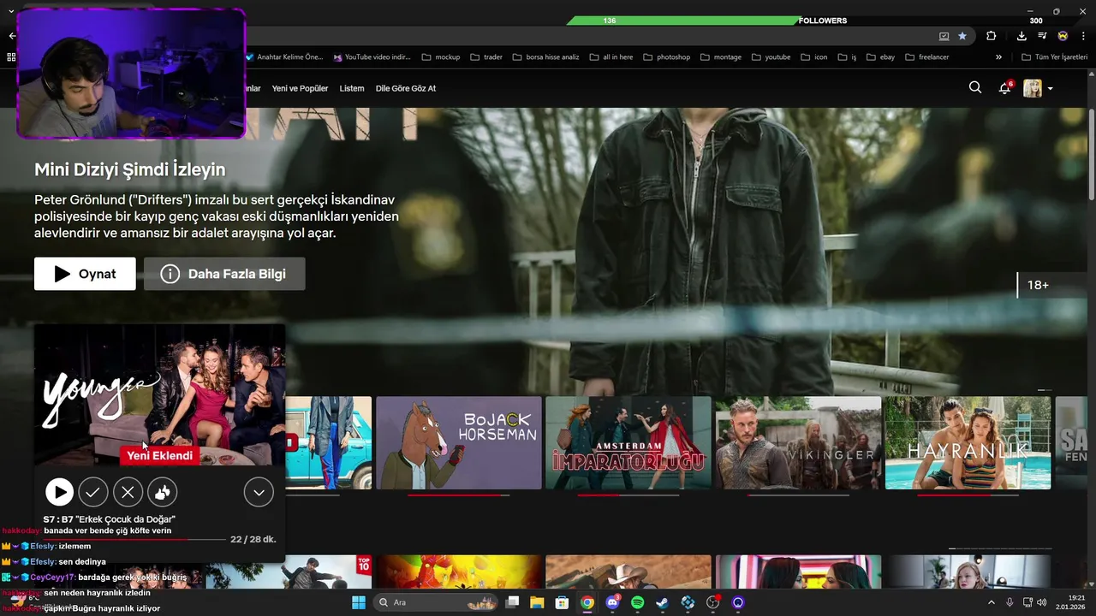
Task: Open the youtube bookmark folder
Action: tap(771, 57)
